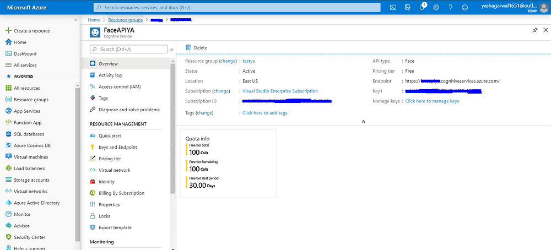Click the Keys and Endpoint key icon
This screenshot has height=250, width=551.
pos(93,147)
